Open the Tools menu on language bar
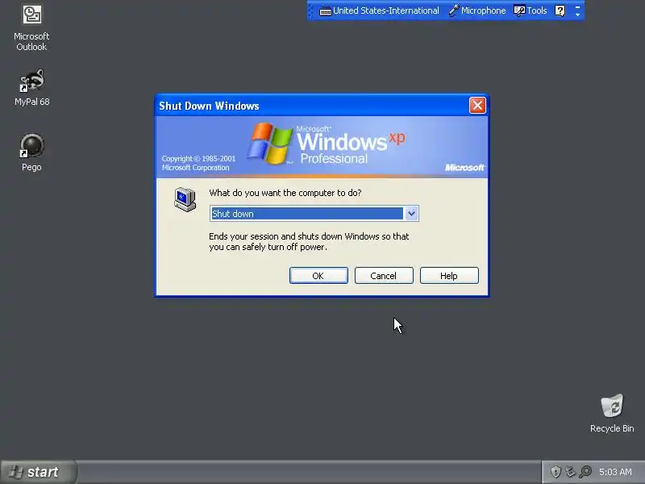This screenshot has height=484, width=645. point(531,10)
